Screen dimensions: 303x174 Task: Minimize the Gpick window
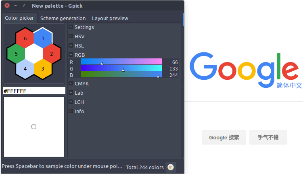(15, 6)
